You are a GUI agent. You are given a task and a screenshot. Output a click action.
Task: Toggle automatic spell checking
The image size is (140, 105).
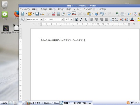74,14
